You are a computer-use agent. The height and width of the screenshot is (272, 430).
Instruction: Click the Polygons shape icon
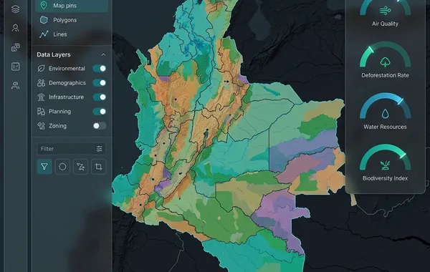point(44,20)
